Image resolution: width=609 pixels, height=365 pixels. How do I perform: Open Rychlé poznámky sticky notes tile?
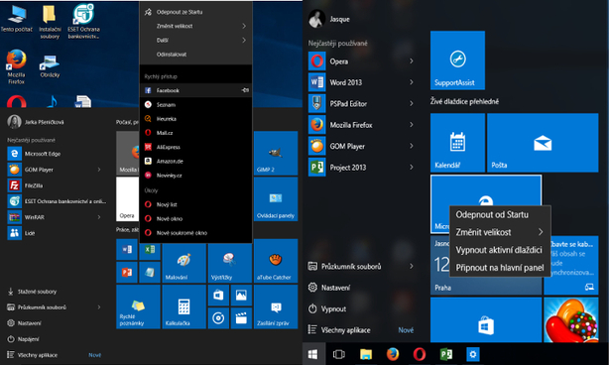138,306
